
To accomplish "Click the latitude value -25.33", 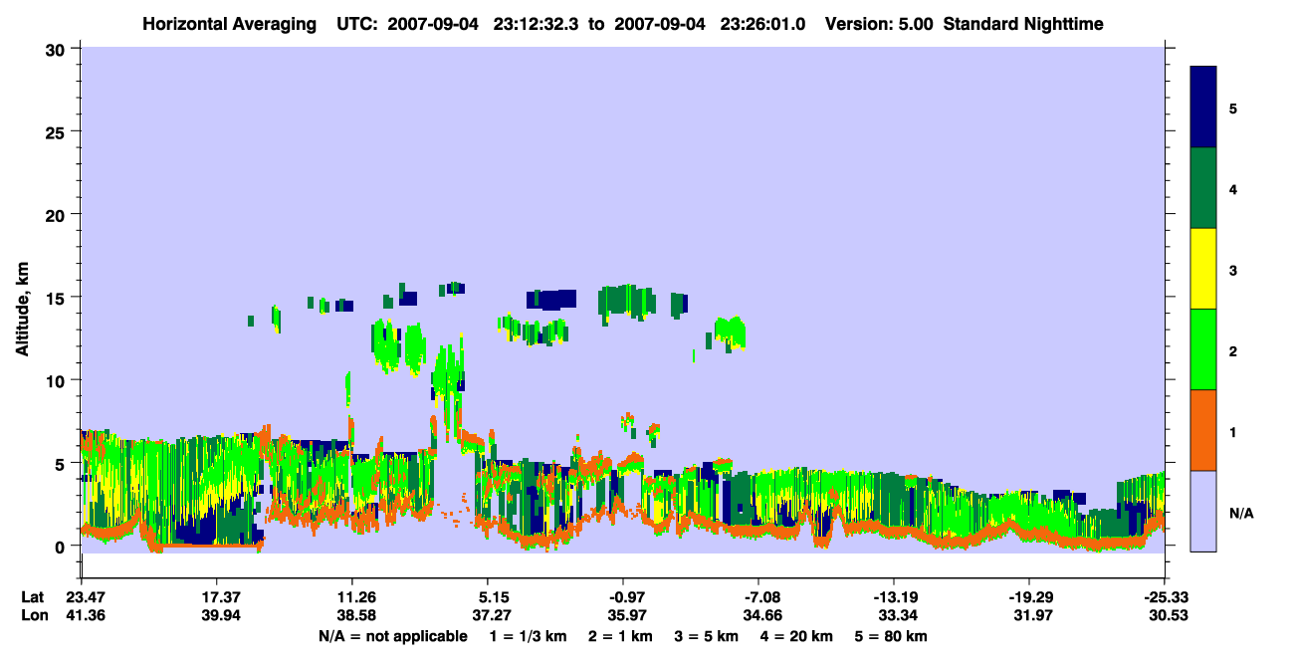I will [x=1165, y=597].
